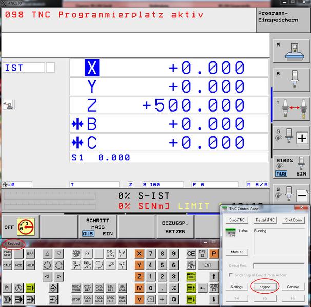Click the backspace key on keypad
This screenshot has height=307, width=311.
151,299
